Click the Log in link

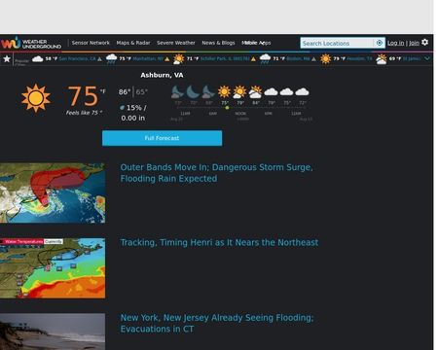pos(396,43)
